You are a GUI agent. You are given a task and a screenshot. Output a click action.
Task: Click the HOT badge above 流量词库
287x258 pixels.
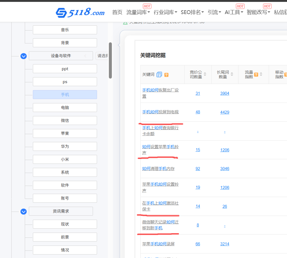tap(147, 6)
